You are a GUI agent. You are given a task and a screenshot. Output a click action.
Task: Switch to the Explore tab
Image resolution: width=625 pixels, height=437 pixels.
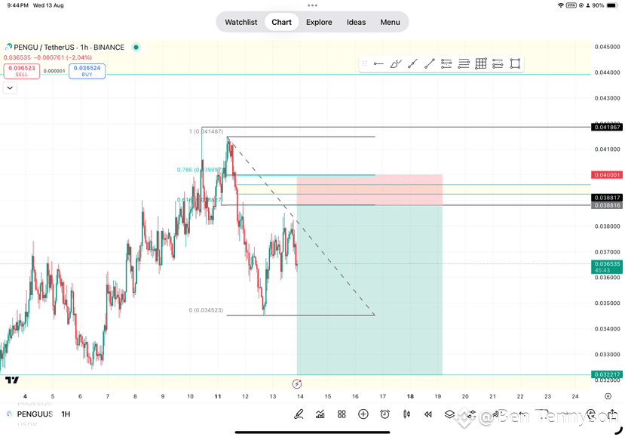tap(319, 23)
